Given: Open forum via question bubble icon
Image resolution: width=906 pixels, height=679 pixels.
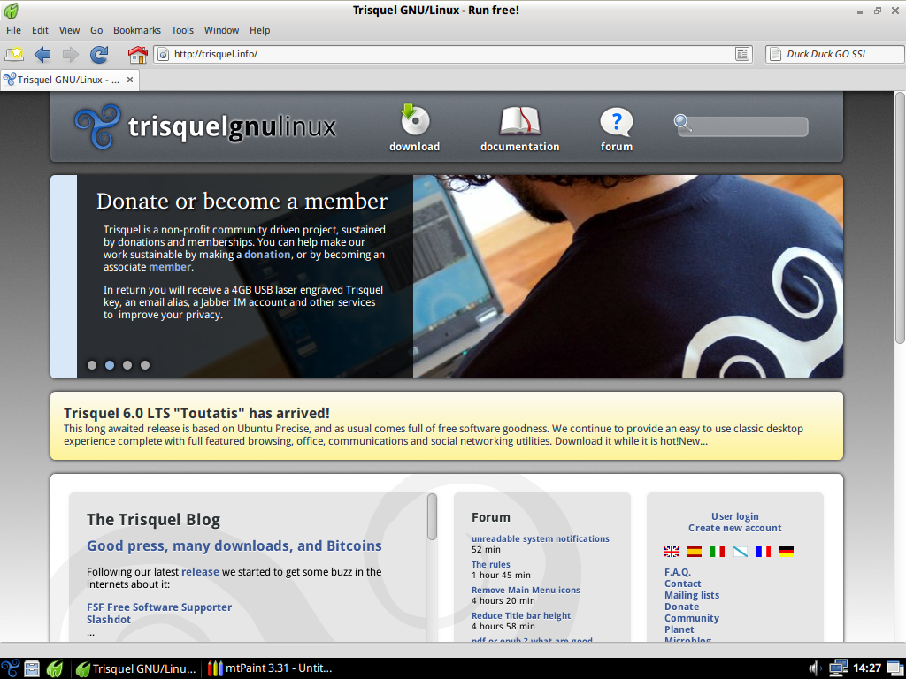Looking at the screenshot, I should (617, 122).
